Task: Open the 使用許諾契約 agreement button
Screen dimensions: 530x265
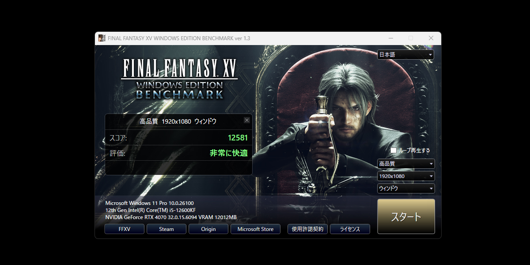Action: tap(307, 229)
